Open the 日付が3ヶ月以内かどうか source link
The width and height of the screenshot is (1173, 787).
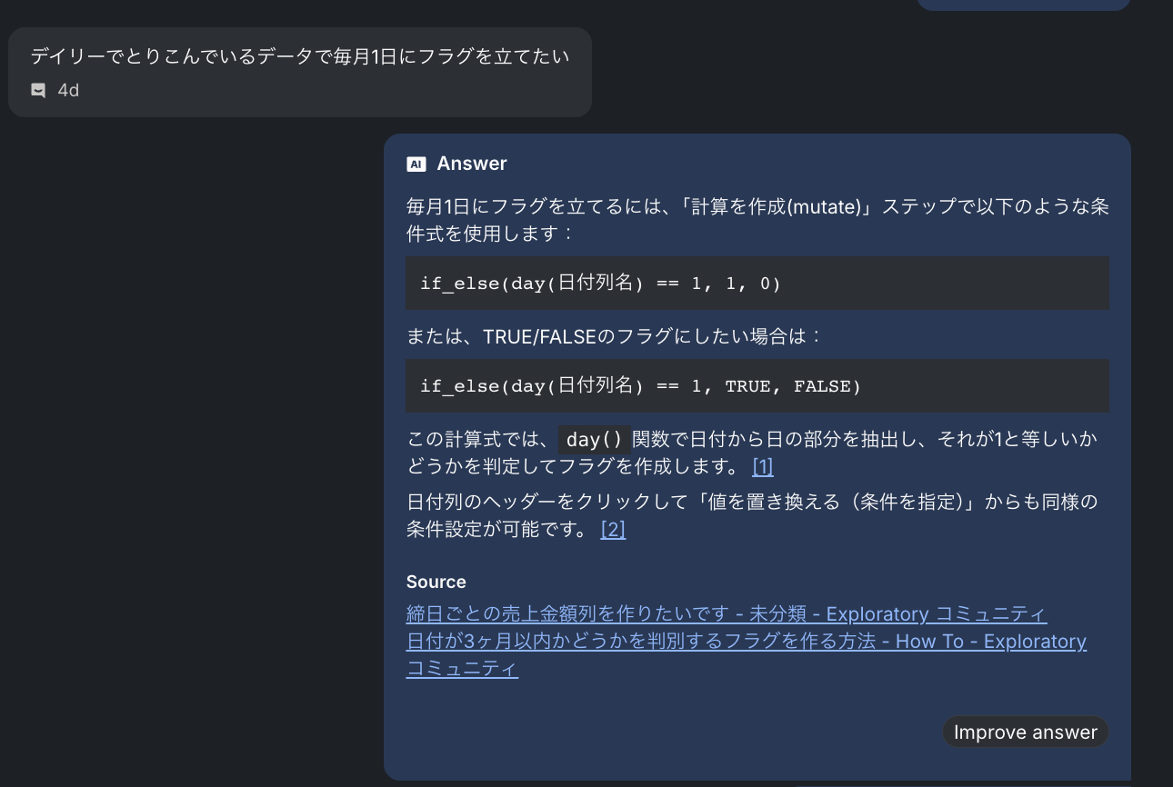click(x=746, y=642)
